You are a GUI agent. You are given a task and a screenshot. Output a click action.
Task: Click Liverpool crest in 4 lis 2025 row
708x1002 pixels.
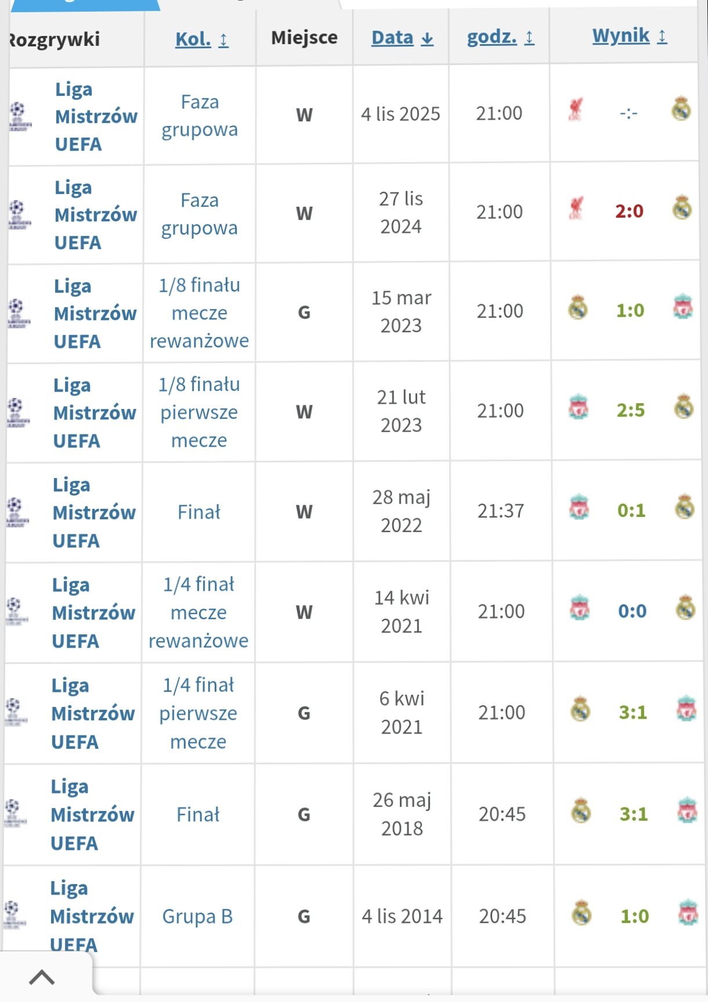pos(575,109)
